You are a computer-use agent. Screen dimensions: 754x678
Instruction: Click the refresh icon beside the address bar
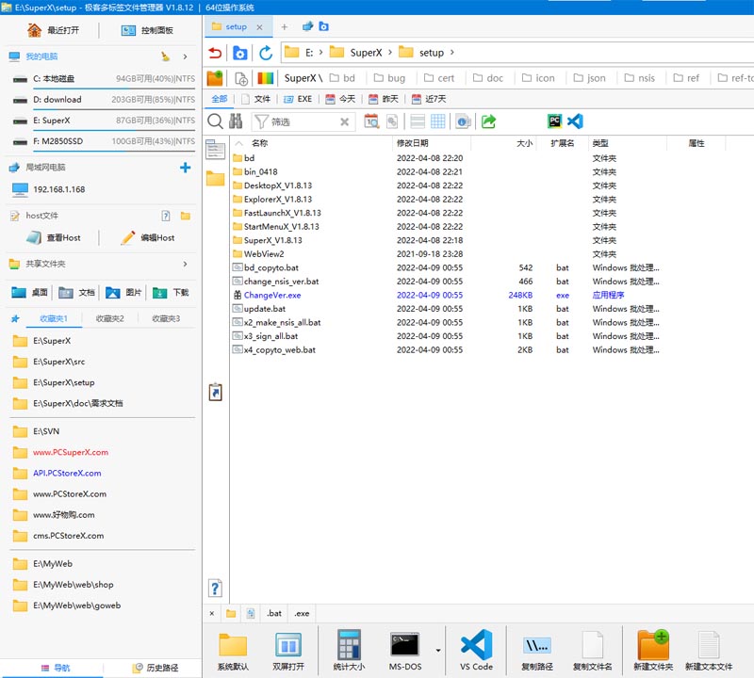click(x=266, y=53)
